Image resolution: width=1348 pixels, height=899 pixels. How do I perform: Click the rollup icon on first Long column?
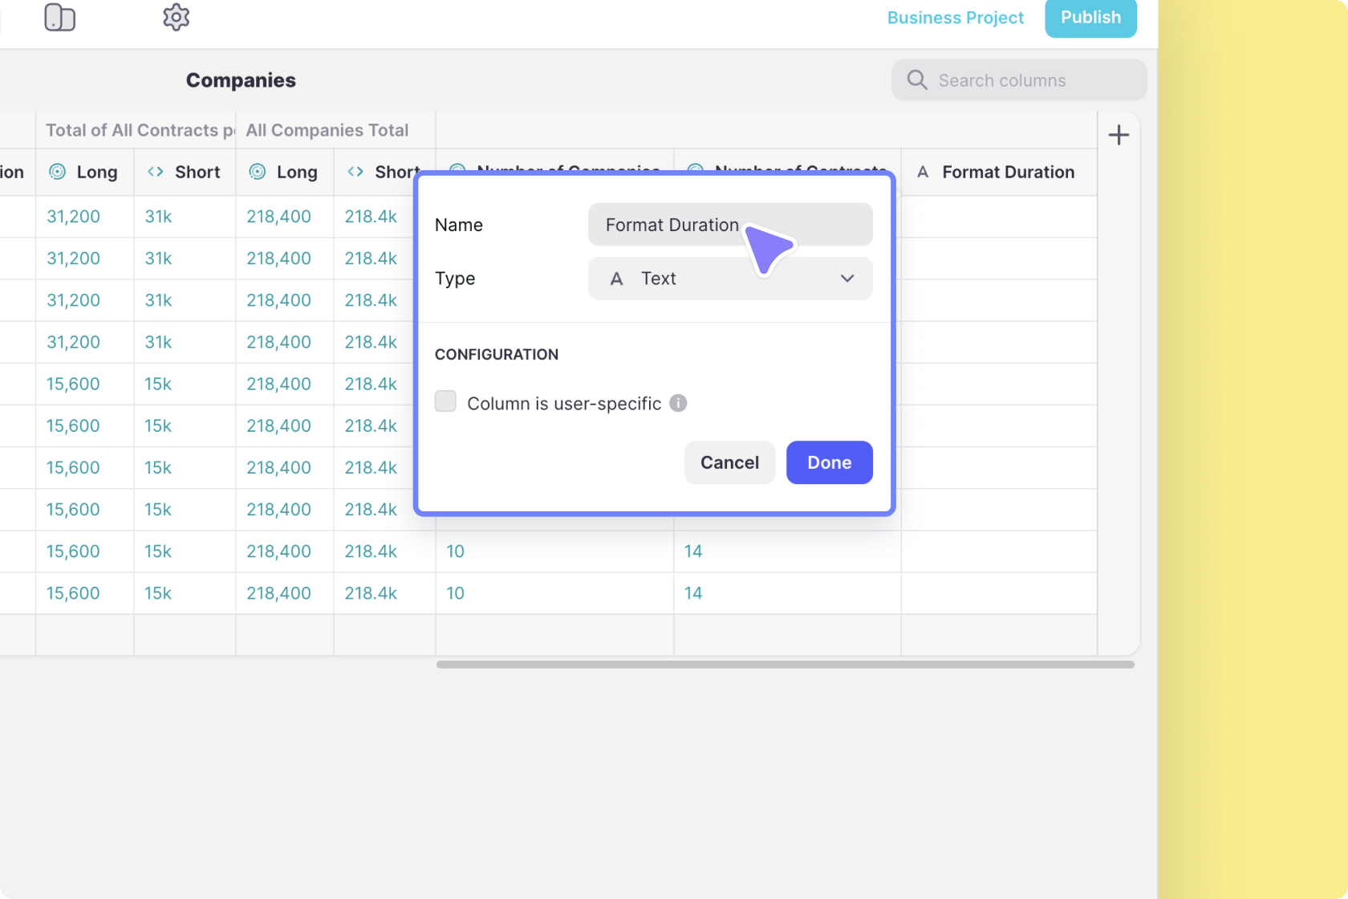pos(58,172)
